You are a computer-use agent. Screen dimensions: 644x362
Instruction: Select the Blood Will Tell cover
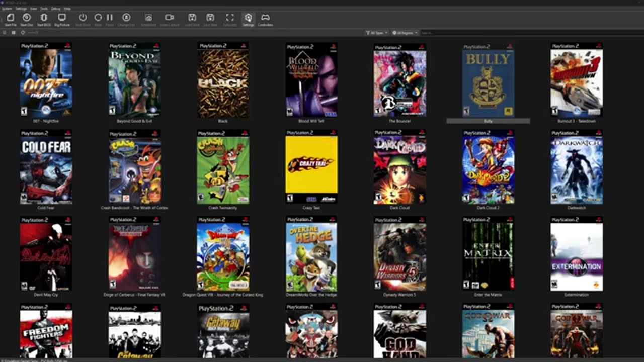tap(311, 80)
